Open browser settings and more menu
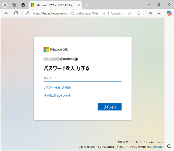174x151 pixels. [160, 13]
